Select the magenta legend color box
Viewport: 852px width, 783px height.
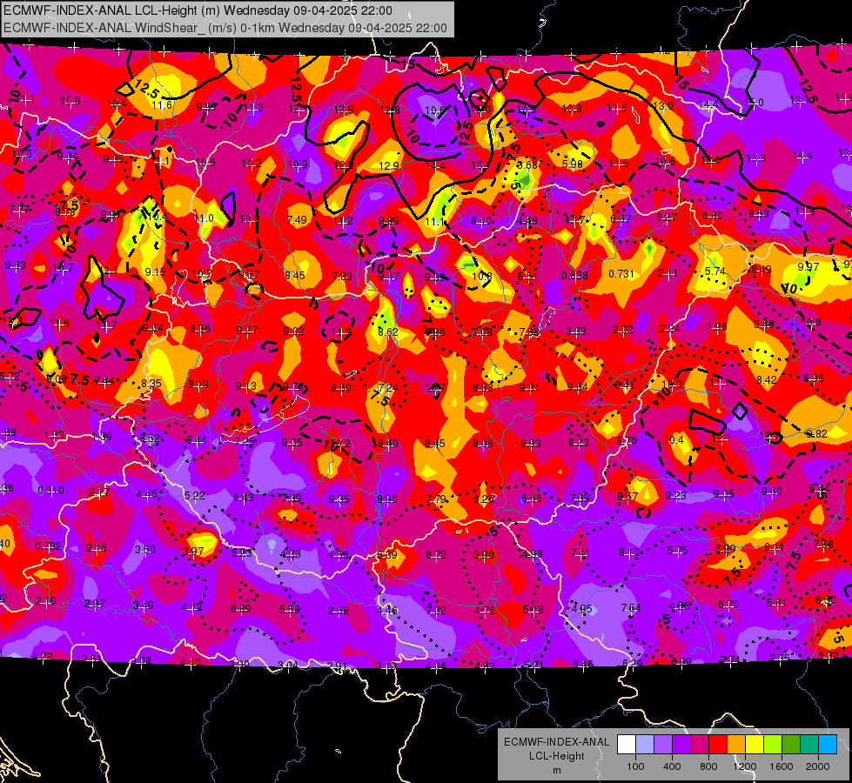coord(700,745)
